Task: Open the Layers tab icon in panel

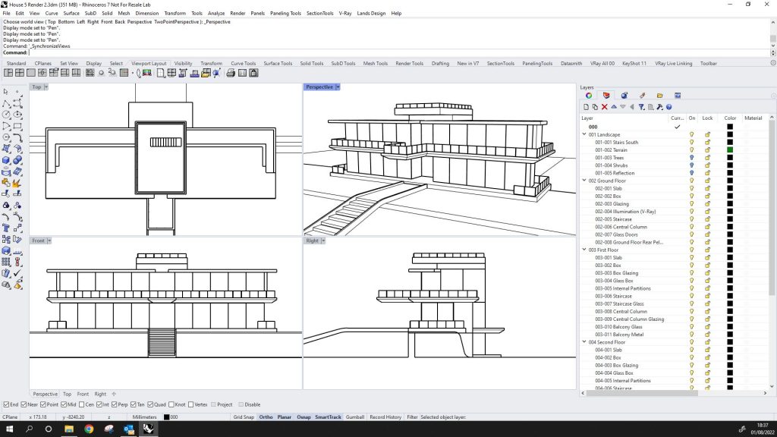Action: tap(606, 96)
